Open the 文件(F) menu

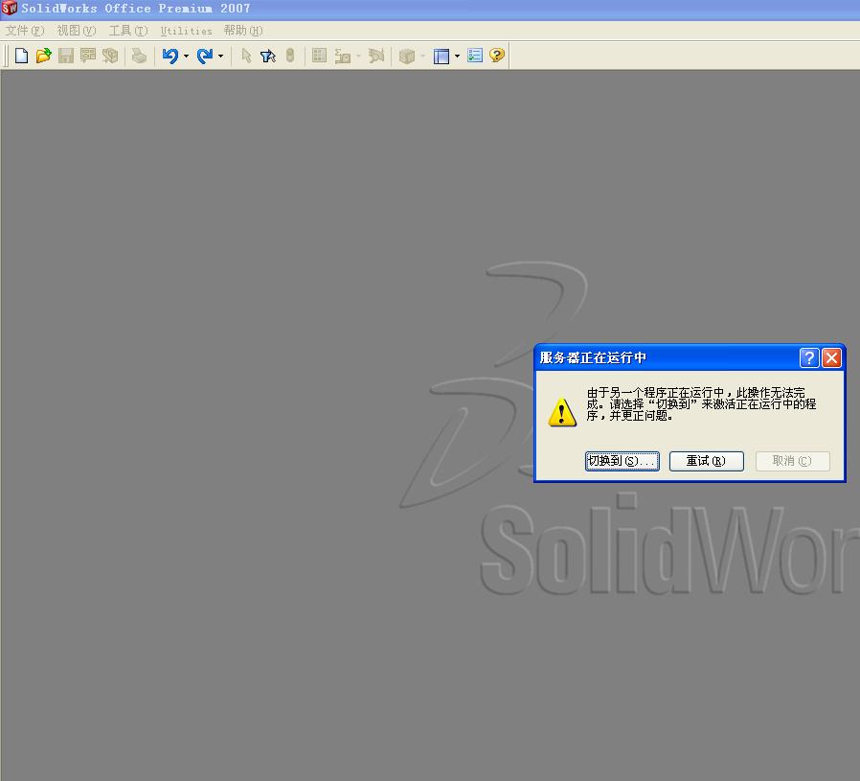pos(25,31)
